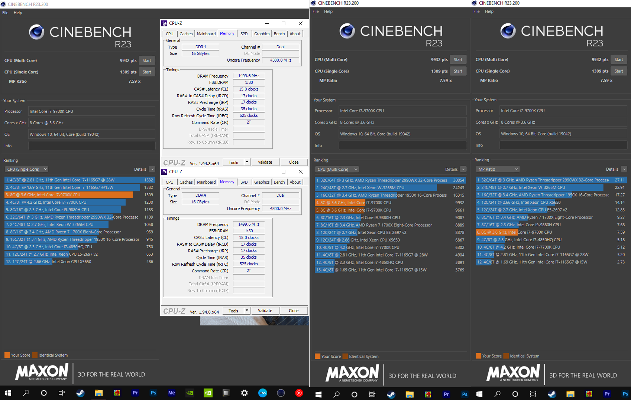Viewport: 631px width, 400px height.
Task: Switch to the Mainboard tab in the lower CPU-Z window
Action: (x=206, y=182)
